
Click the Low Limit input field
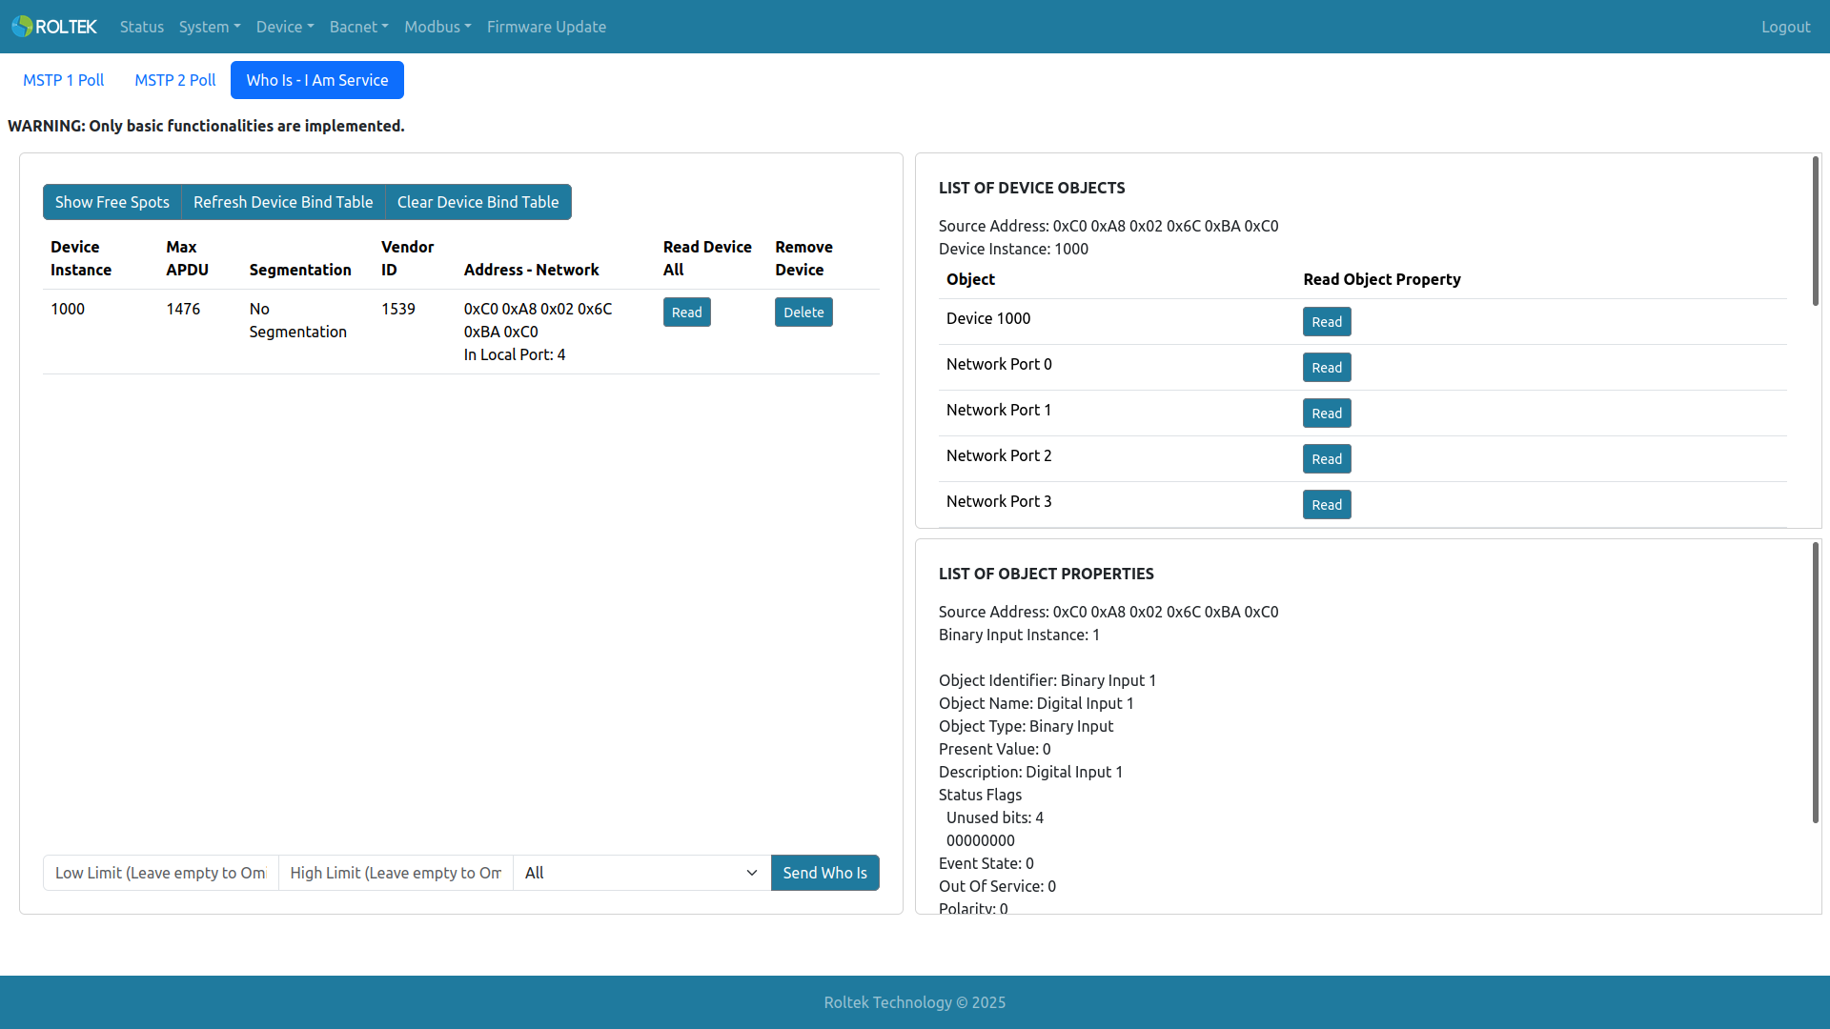pos(161,873)
